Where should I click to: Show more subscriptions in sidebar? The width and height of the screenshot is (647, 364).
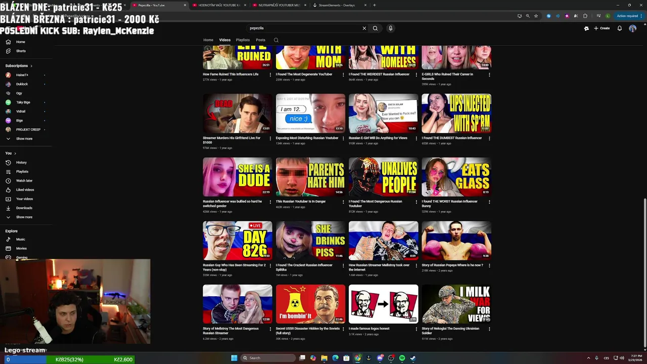point(24,139)
